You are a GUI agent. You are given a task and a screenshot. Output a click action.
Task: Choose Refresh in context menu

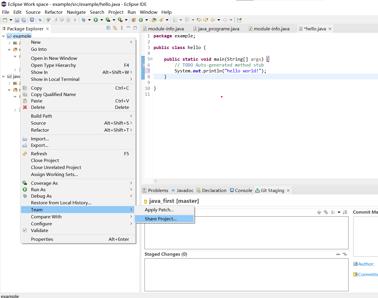[78, 154]
